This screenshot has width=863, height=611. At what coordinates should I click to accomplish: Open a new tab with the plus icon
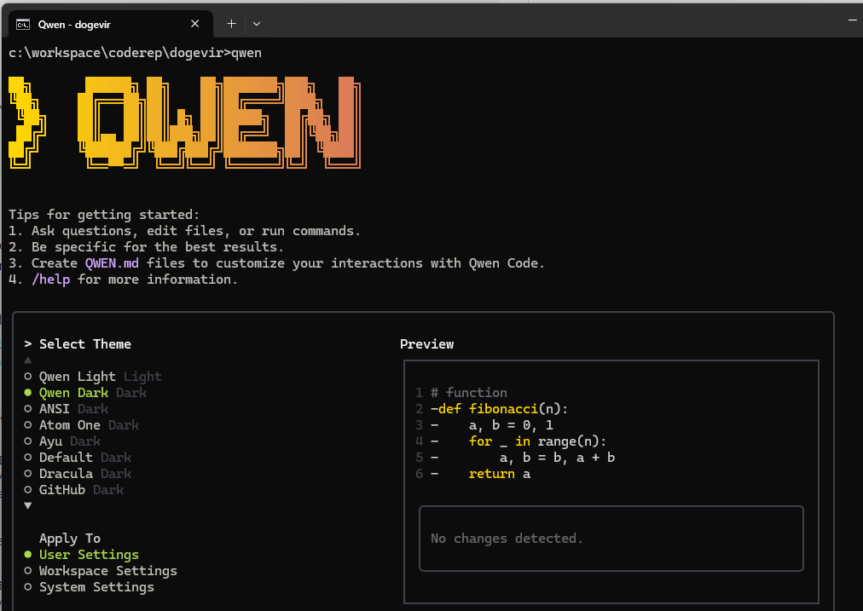[x=229, y=24]
